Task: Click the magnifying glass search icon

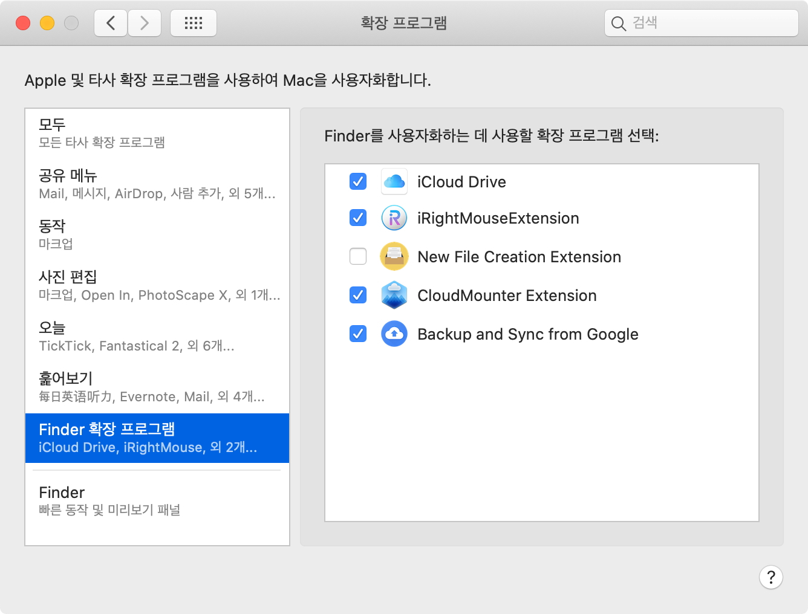Action: click(x=618, y=24)
